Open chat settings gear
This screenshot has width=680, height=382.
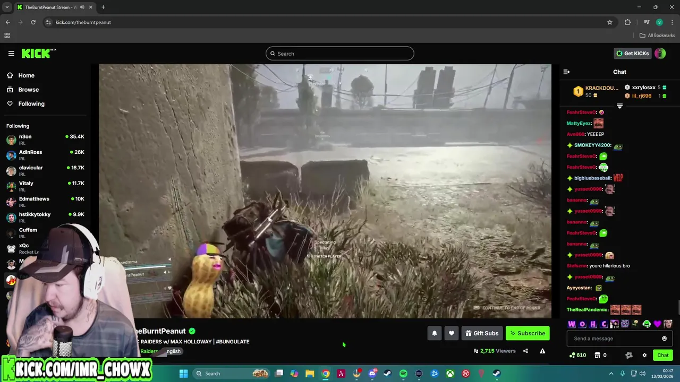point(644,355)
